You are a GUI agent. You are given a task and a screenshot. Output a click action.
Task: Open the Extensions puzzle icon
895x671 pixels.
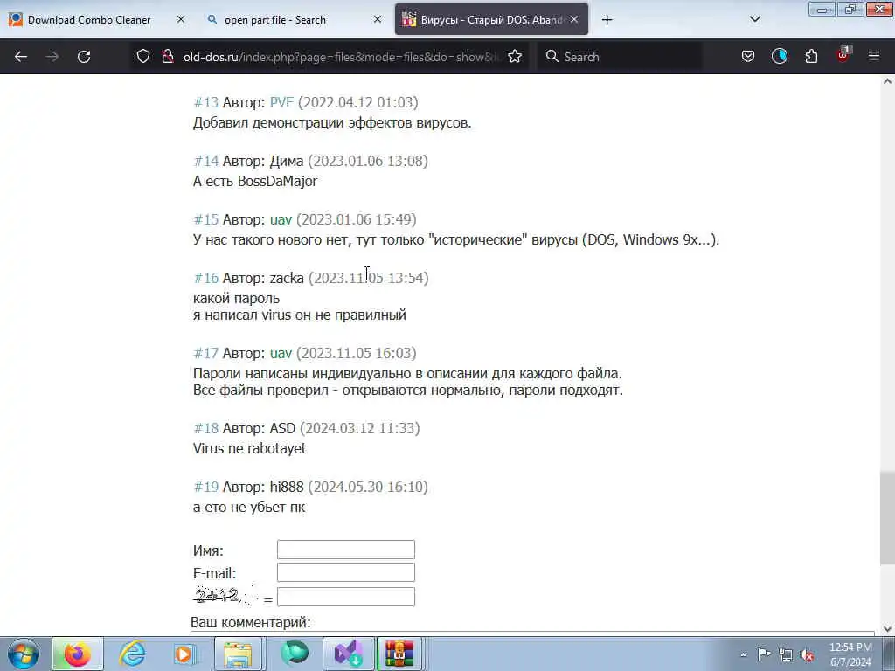tap(811, 56)
